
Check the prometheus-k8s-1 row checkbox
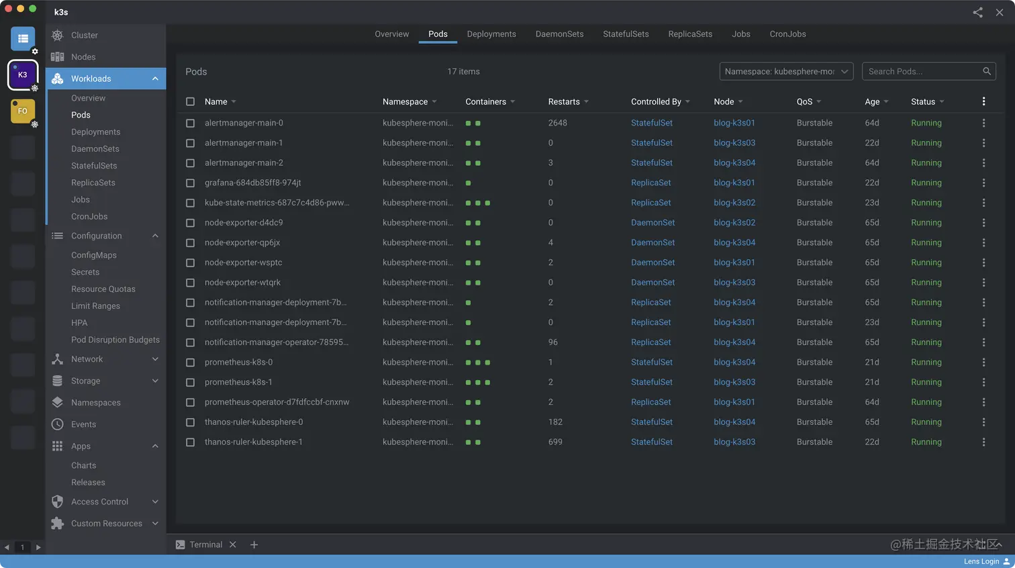pos(190,382)
